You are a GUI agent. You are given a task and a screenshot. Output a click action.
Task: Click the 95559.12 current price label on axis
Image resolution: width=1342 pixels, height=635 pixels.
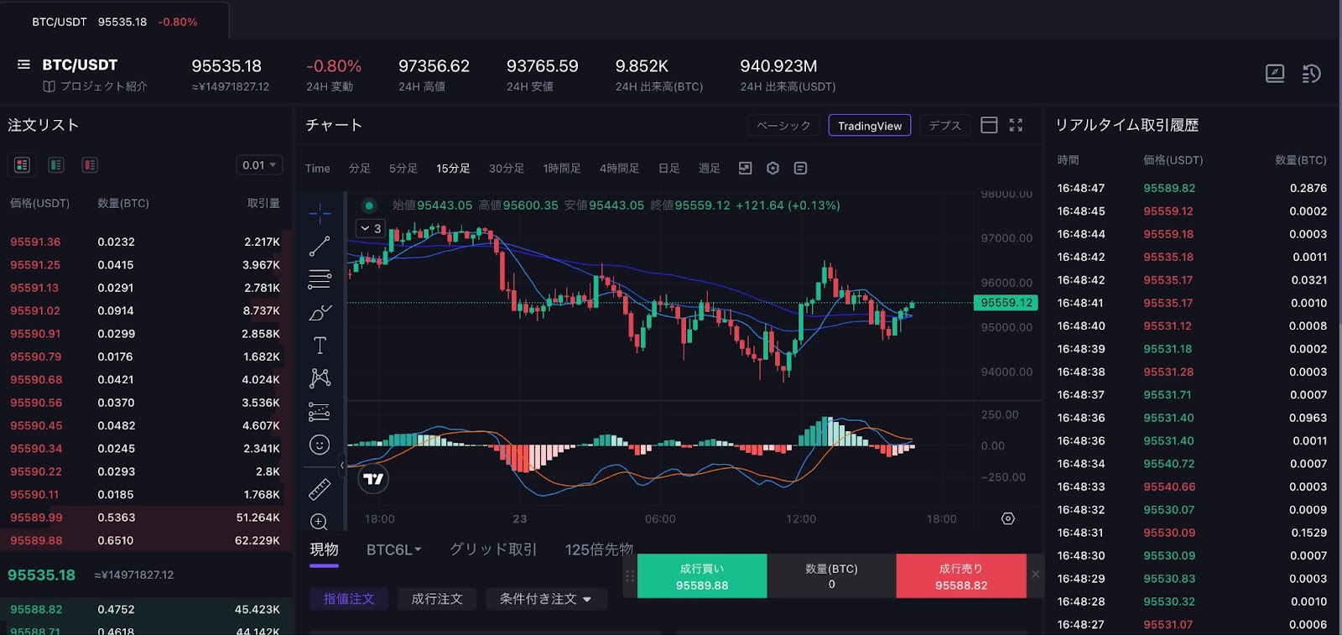point(1006,303)
